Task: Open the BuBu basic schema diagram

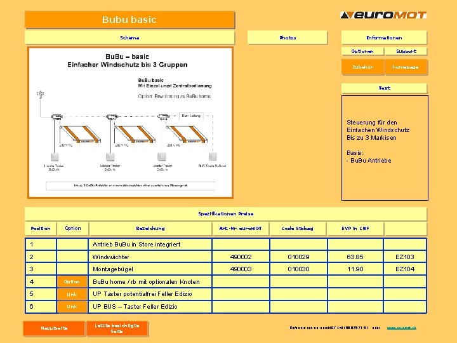Action: 130,123
